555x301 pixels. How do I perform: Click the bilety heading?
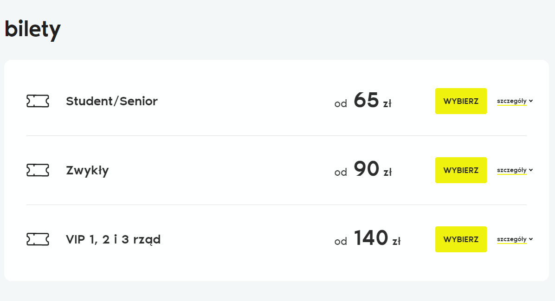click(x=32, y=29)
